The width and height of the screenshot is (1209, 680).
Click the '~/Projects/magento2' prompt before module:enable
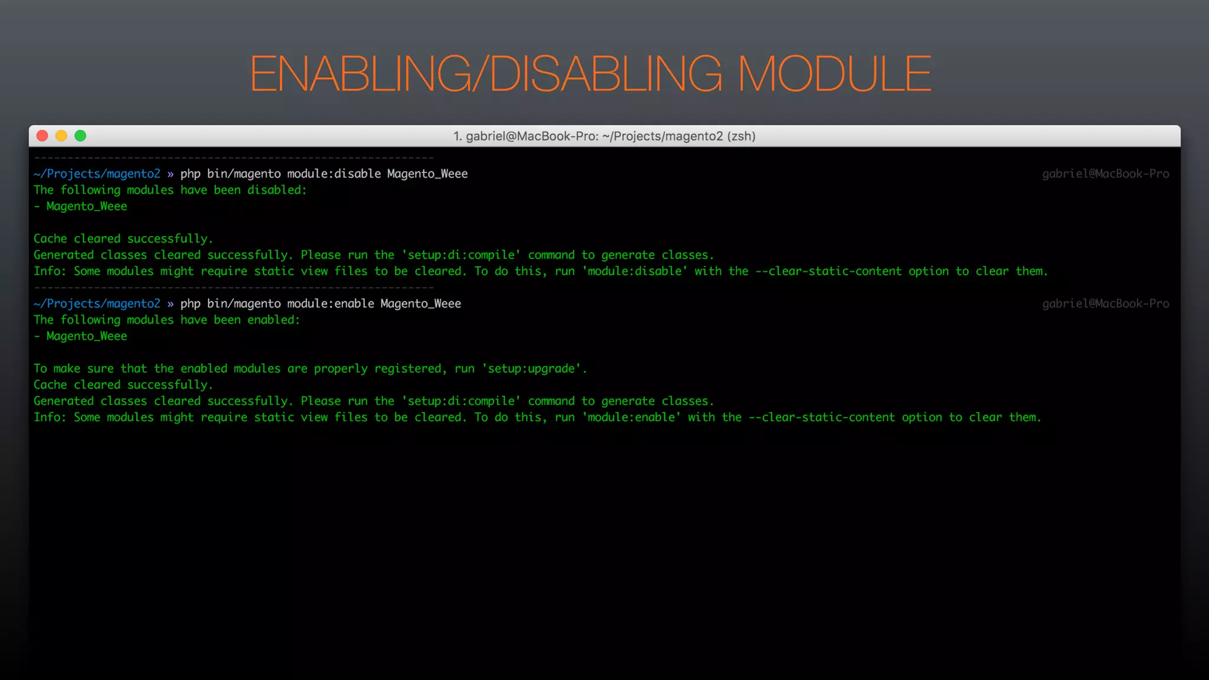pos(97,304)
